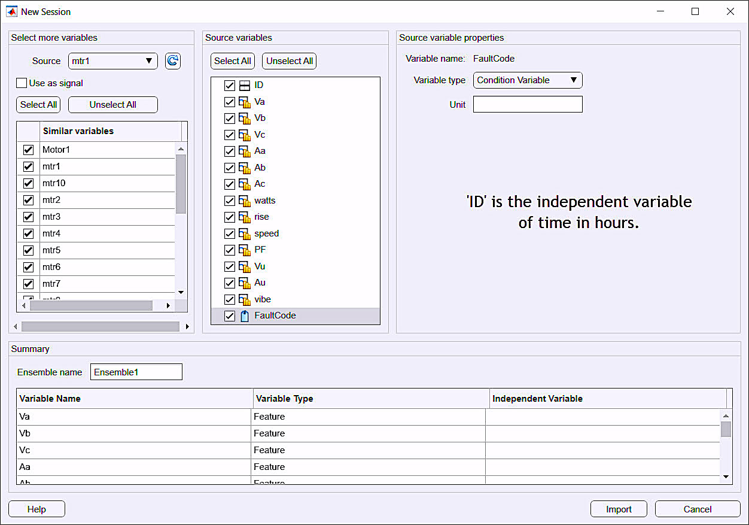
Task: Click the Similar variables column header
Action: 111,131
